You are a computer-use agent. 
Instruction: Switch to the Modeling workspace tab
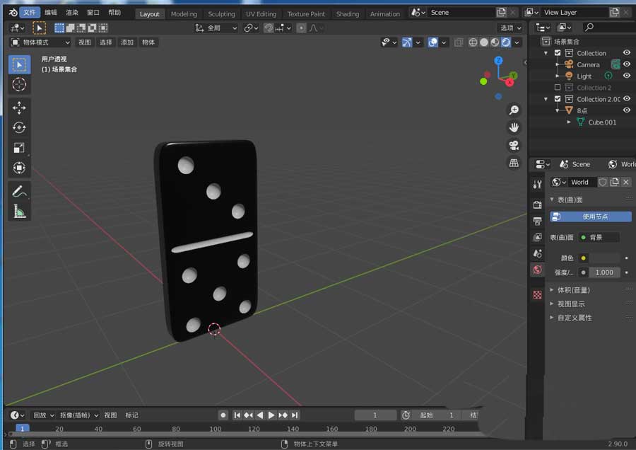[184, 14]
